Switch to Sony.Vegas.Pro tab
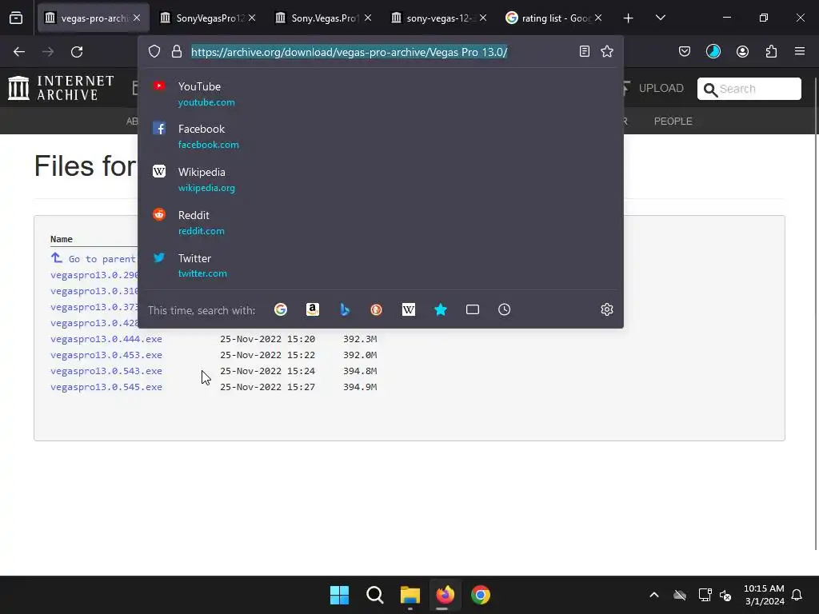The height and width of the screenshot is (614, 819). click(x=322, y=18)
